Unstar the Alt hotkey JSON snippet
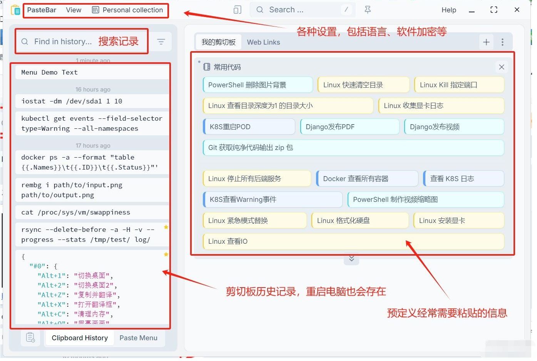537x361 pixels. point(166,254)
